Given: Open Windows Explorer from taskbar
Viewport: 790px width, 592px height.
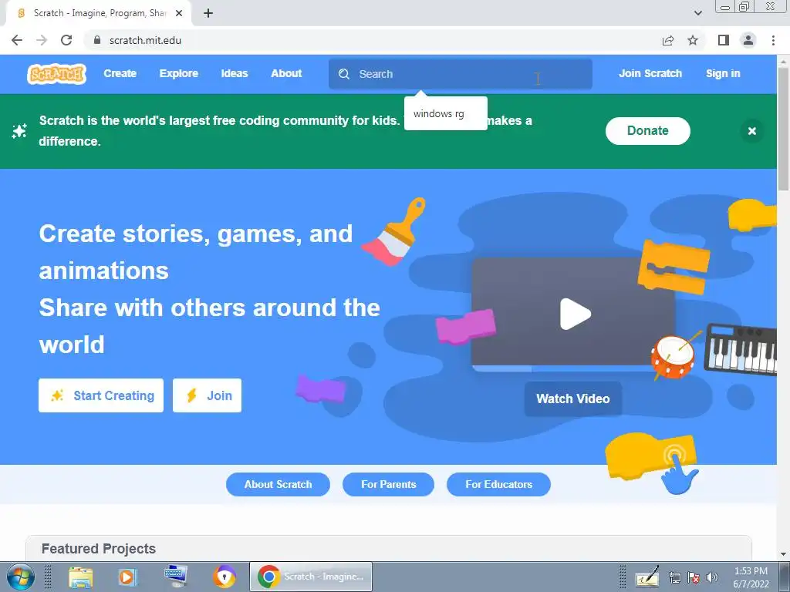Looking at the screenshot, I should coord(80,577).
